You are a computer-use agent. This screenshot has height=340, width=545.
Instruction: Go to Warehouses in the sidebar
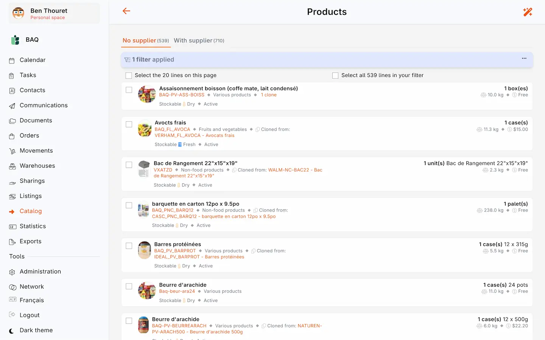(x=37, y=166)
